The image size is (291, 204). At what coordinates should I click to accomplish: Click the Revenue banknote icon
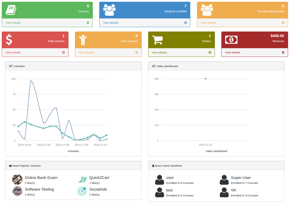click(231, 40)
